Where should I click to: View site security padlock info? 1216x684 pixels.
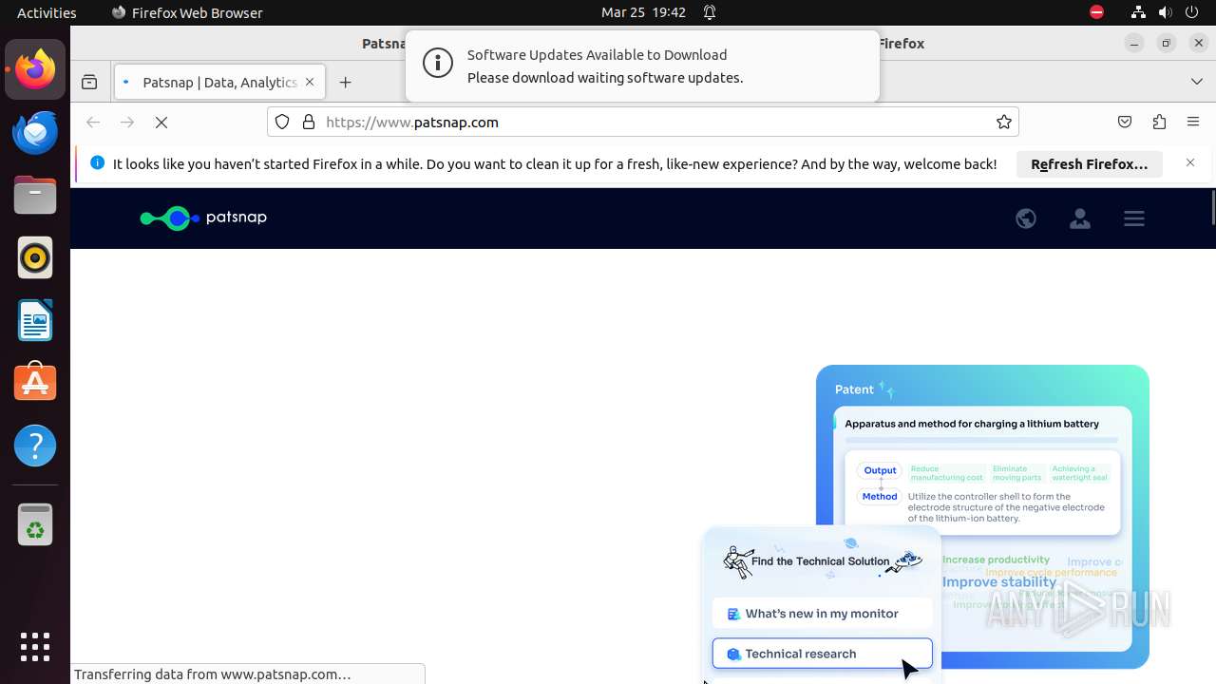point(309,123)
